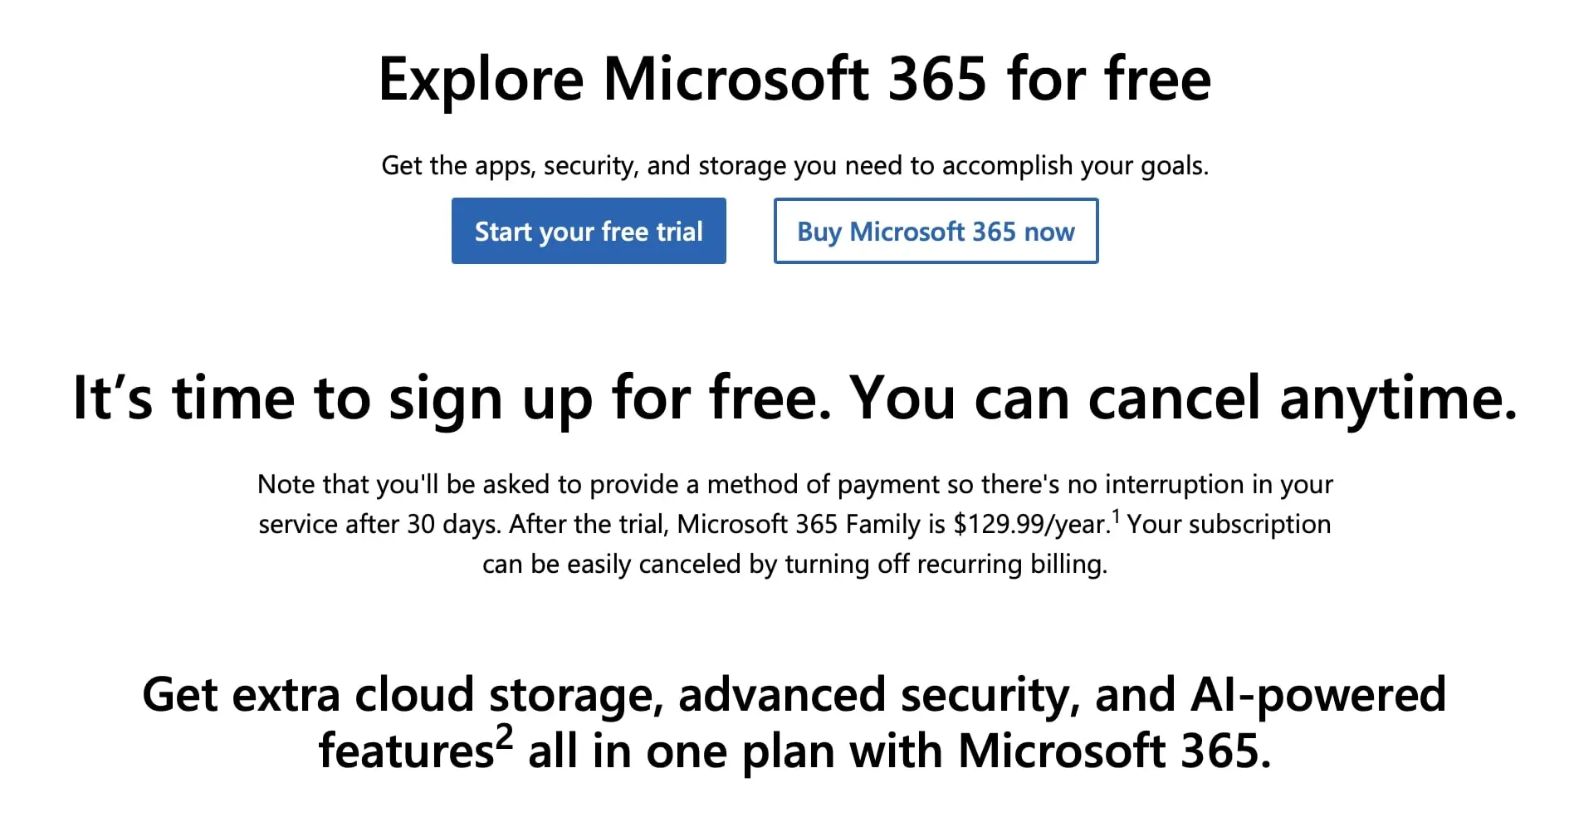The height and width of the screenshot is (822, 1569).
Task: Click the Start your free trial button
Action: 589,231
